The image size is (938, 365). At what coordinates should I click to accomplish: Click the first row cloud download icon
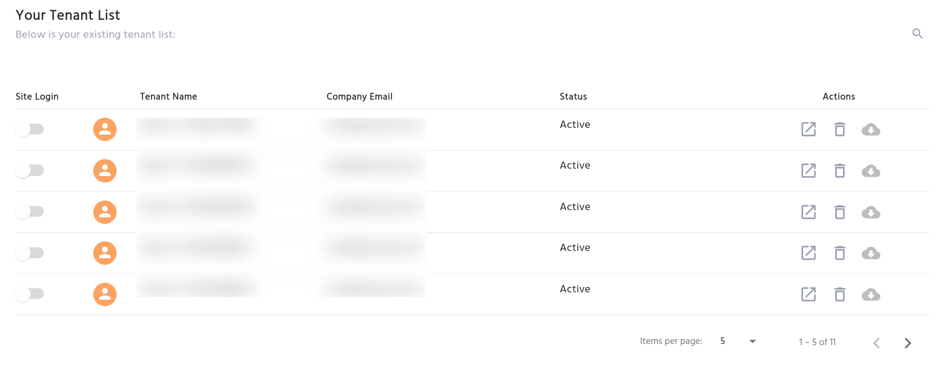tap(871, 129)
